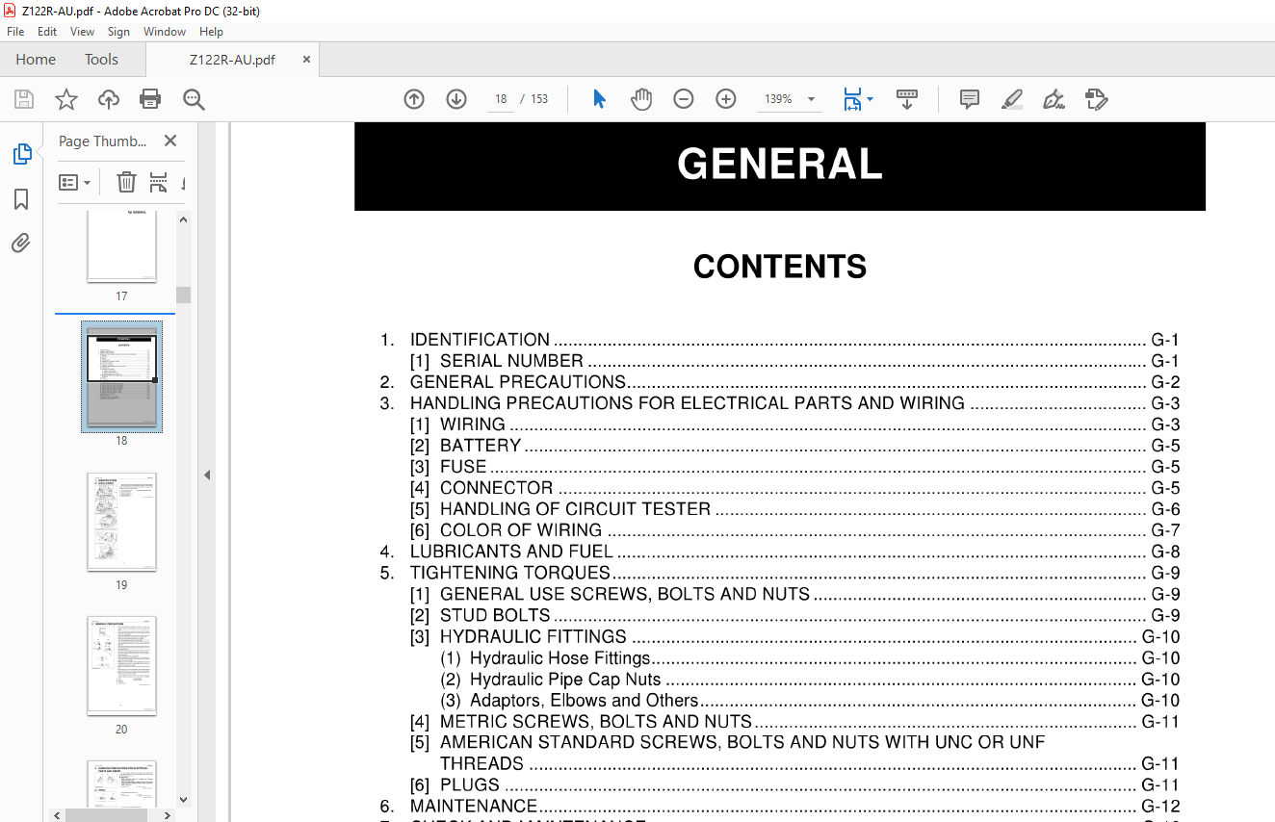The image size is (1275, 822).
Task: Open the Help menu
Action: pyautogui.click(x=211, y=32)
